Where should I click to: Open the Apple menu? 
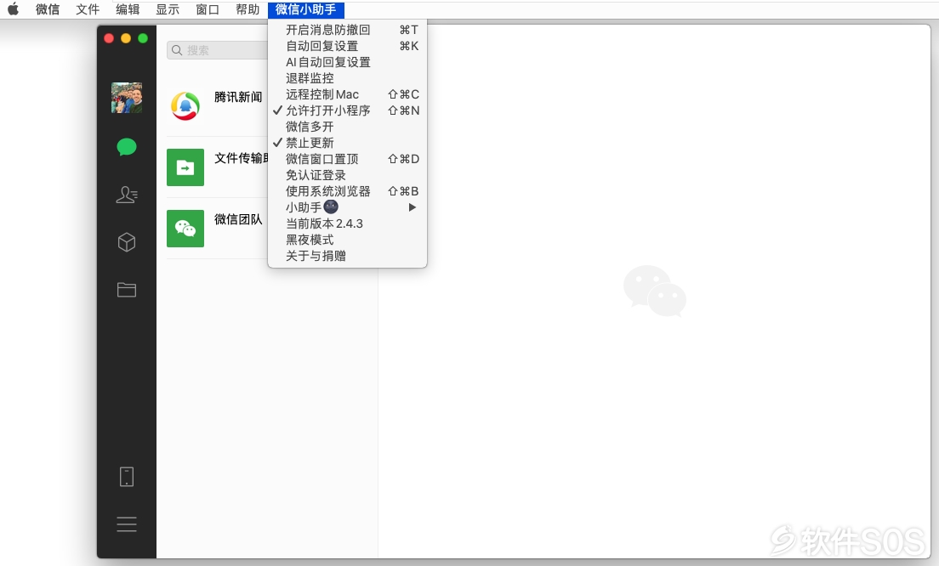coord(13,9)
